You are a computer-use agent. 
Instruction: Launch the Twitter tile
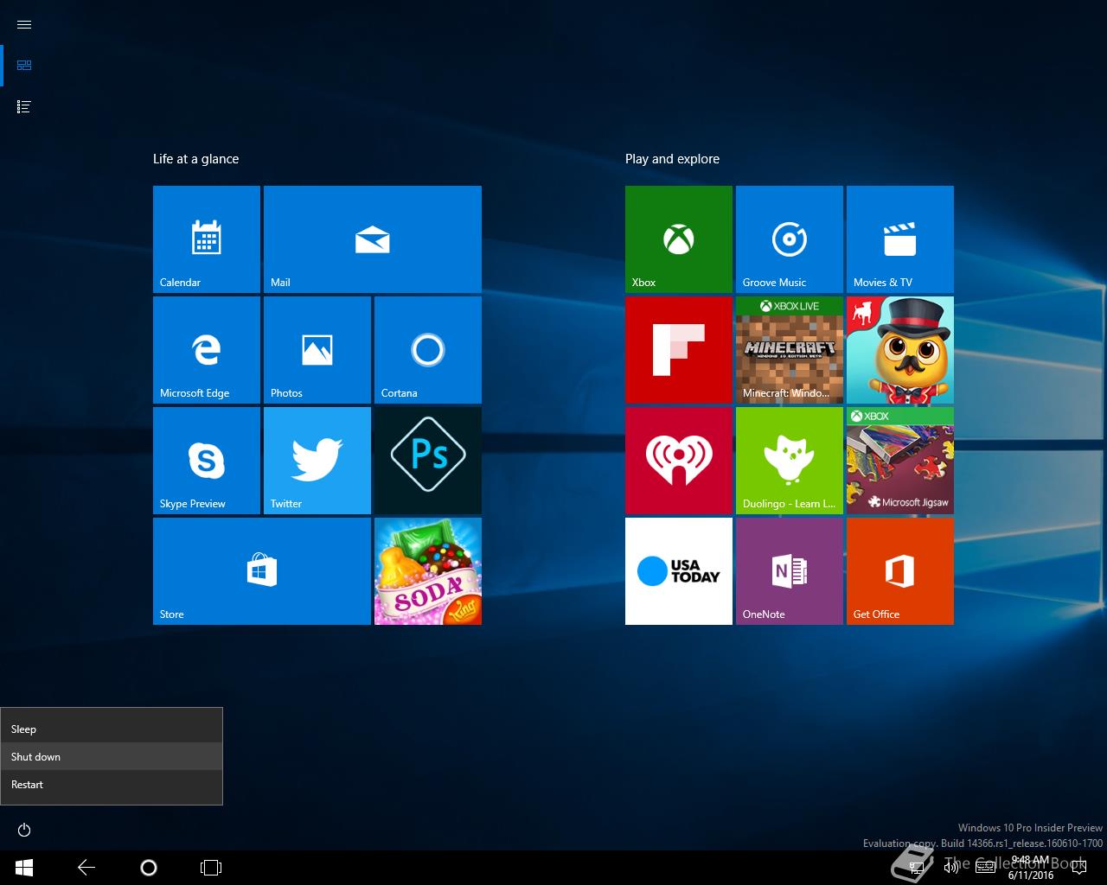(317, 461)
